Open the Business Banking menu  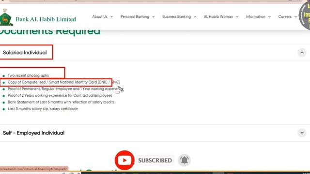(179, 17)
